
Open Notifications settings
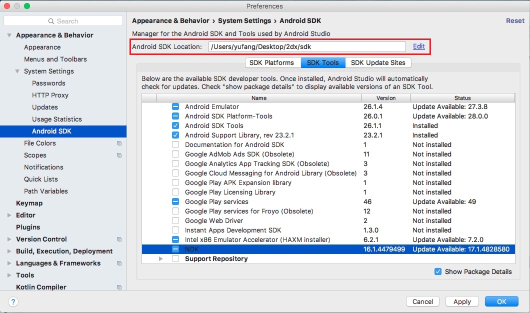tap(43, 167)
